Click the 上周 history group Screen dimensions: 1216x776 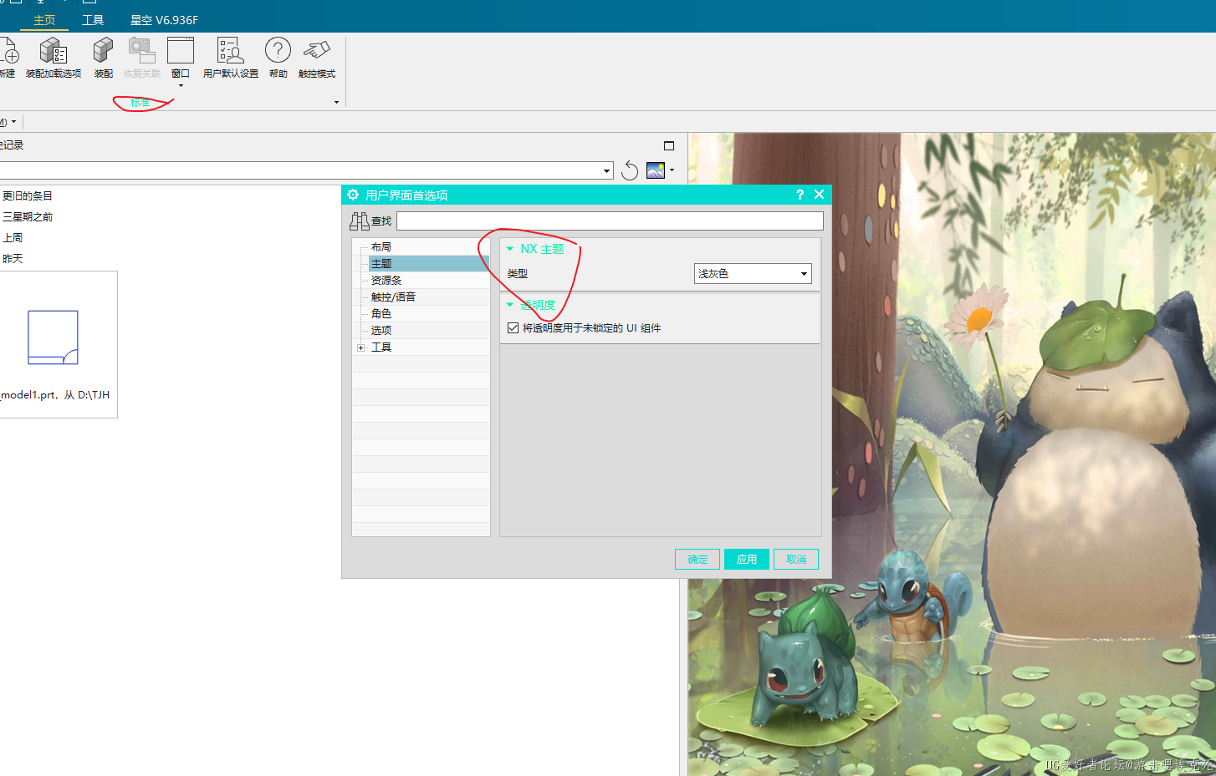[x=13, y=238]
